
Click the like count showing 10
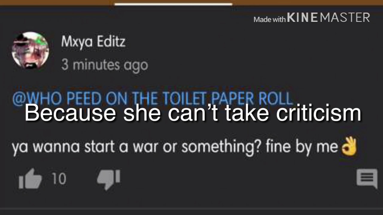[59, 179]
